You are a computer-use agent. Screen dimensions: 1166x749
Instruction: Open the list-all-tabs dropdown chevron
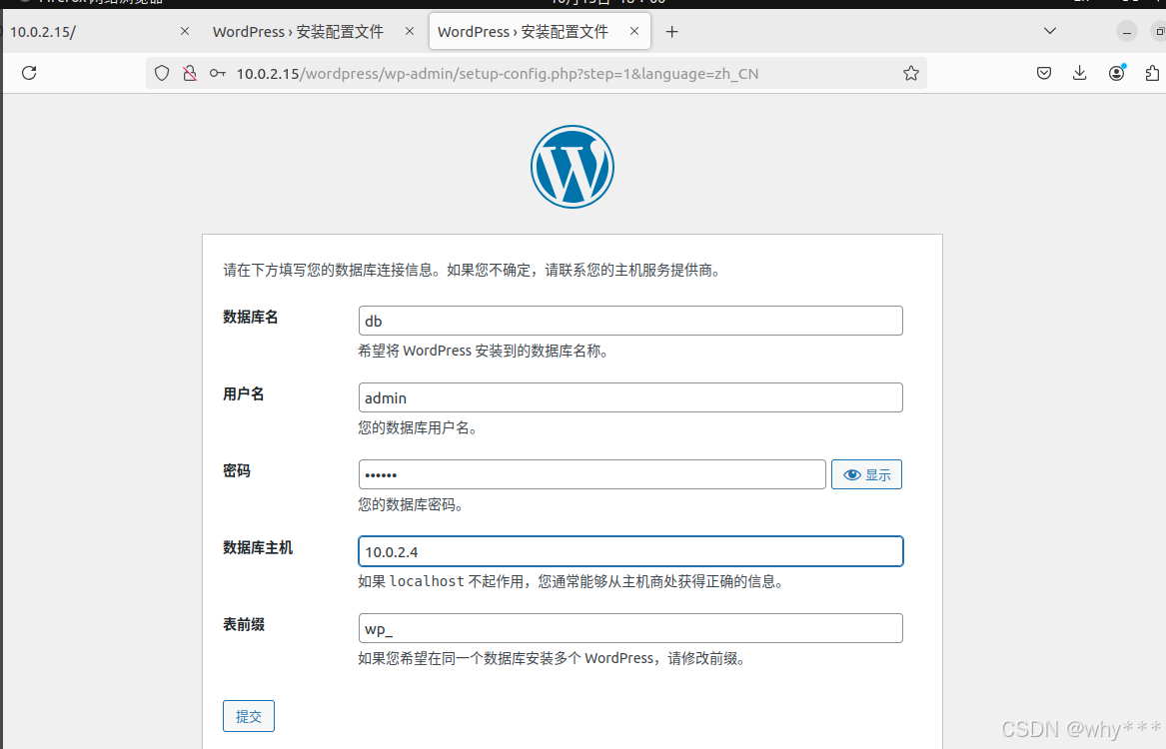[x=1049, y=31]
